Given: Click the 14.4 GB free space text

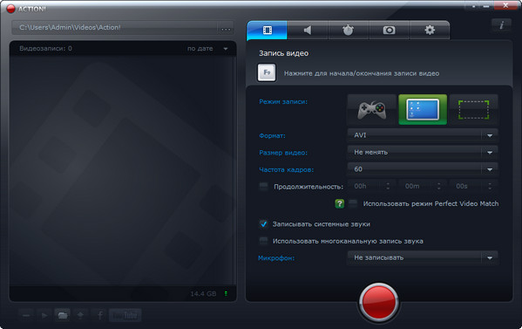Looking at the screenshot, I should pyautogui.click(x=203, y=294).
